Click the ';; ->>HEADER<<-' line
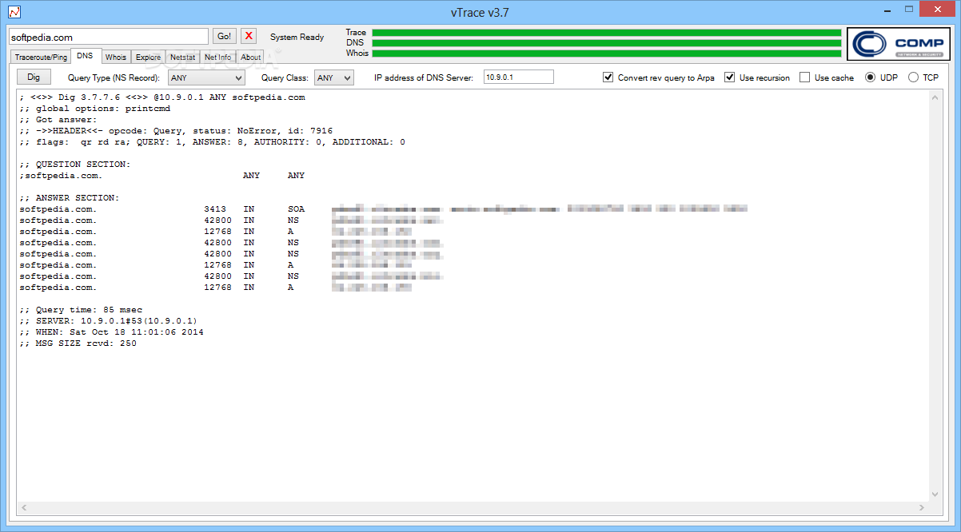The width and height of the screenshot is (961, 532). tap(177, 131)
